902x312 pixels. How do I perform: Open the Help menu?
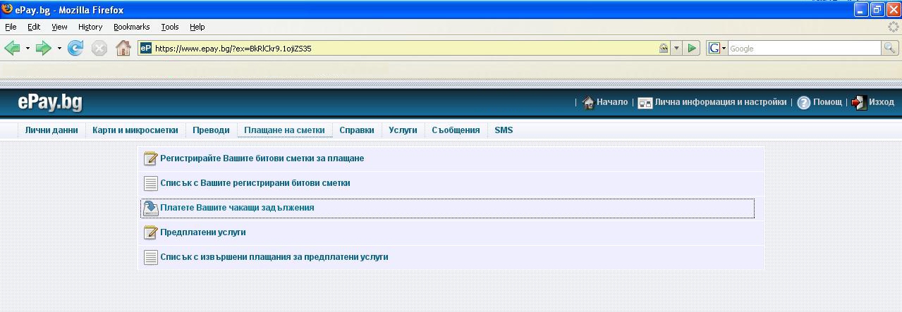tap(197, 27)
